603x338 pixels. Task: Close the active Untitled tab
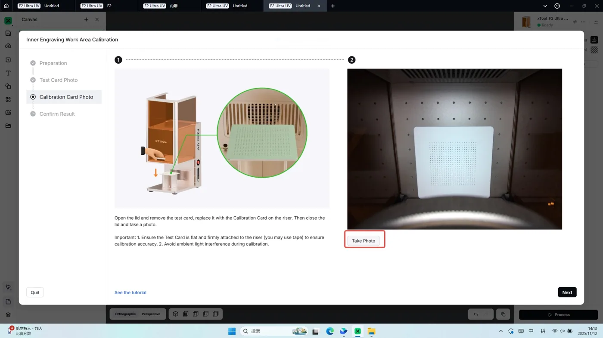coord(319,6)
